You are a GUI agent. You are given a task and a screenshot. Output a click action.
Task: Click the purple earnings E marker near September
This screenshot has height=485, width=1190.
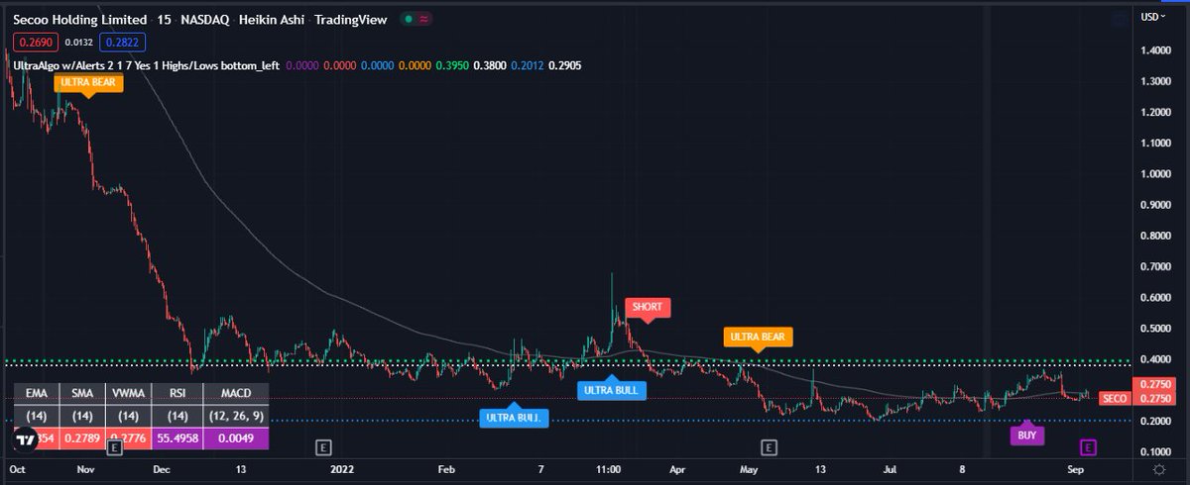[1089, 447]
